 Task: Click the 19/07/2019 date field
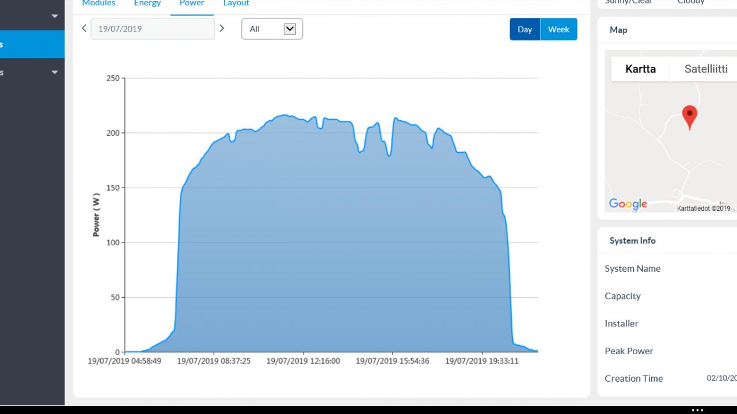pos(153,29)
